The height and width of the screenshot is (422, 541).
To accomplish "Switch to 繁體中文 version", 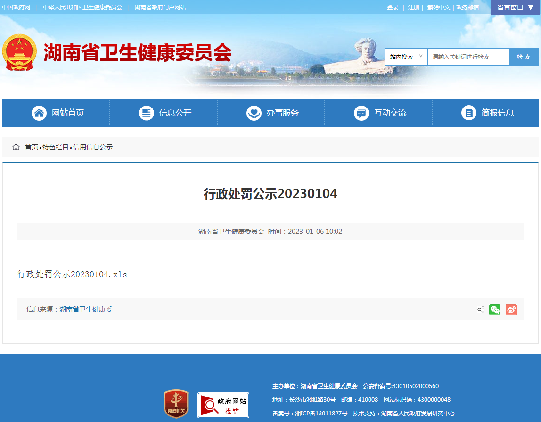I will point(438,8).
